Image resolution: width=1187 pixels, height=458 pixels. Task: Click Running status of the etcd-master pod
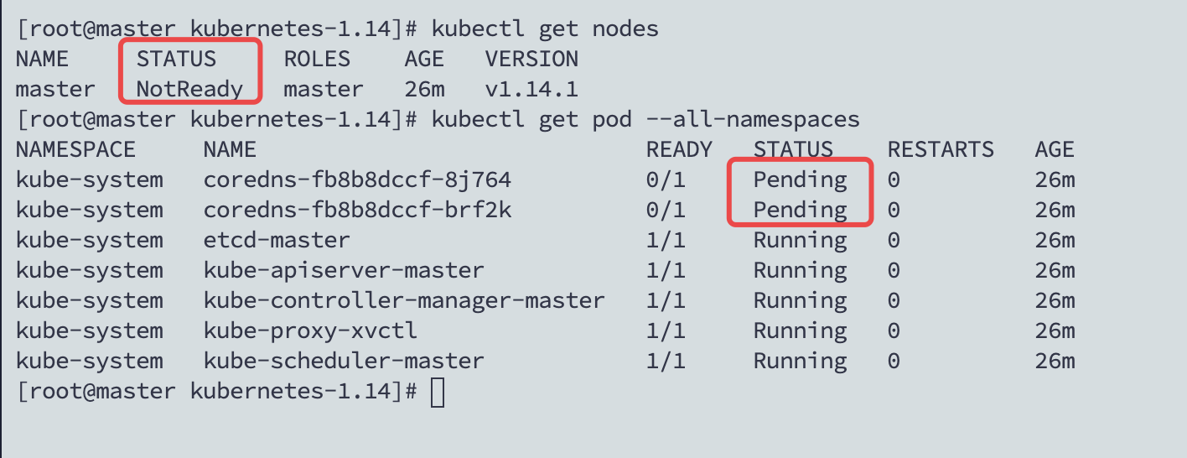800,240
